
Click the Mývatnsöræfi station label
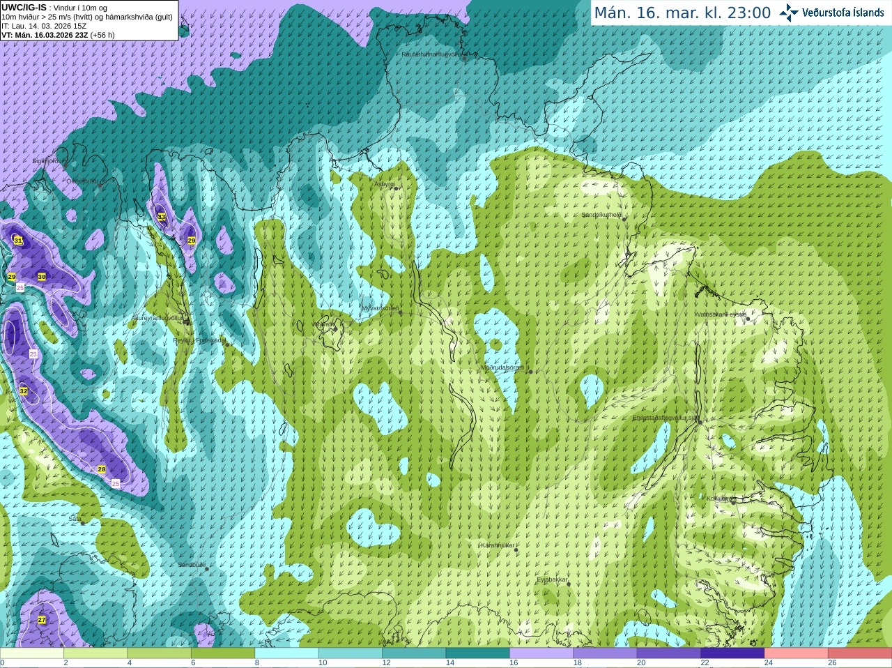pos(380,308)
